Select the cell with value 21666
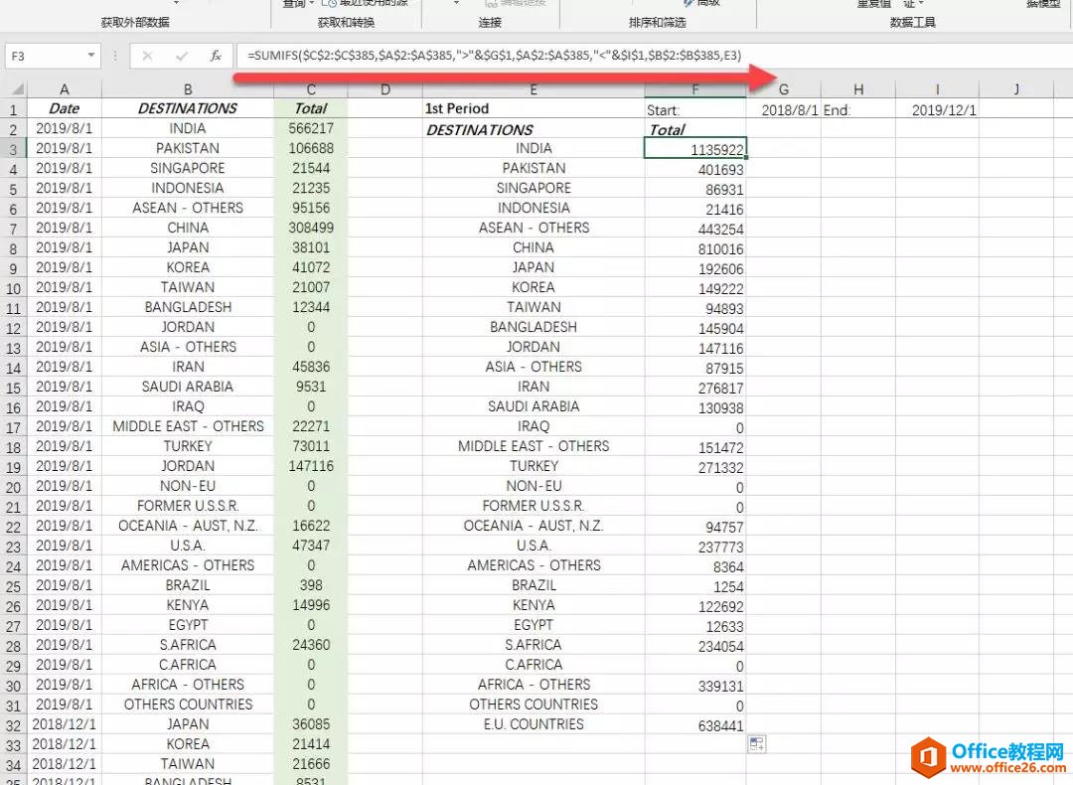Viewport: 1073px width, 785px height. 311,763
